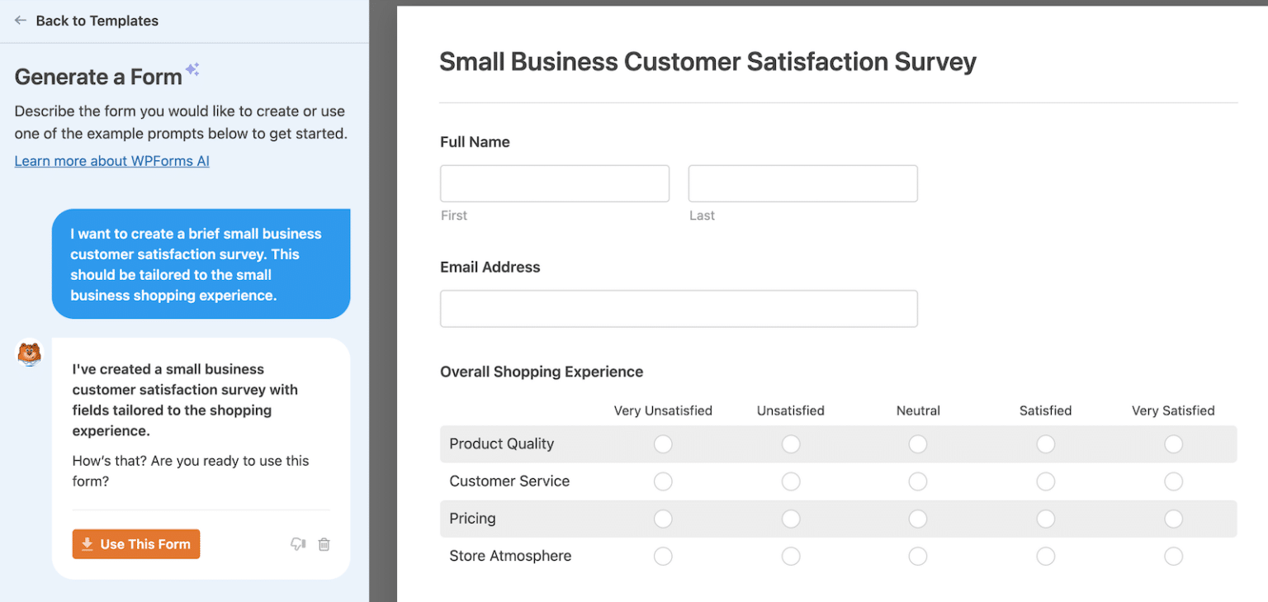This screenshot has width=1268, height=602.
Task: Choose Satisfied for Customer Service
Action: tap(1046, 481)
